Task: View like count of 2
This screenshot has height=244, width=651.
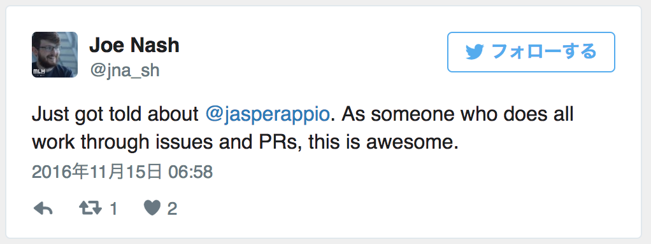Action: point(172,209)
